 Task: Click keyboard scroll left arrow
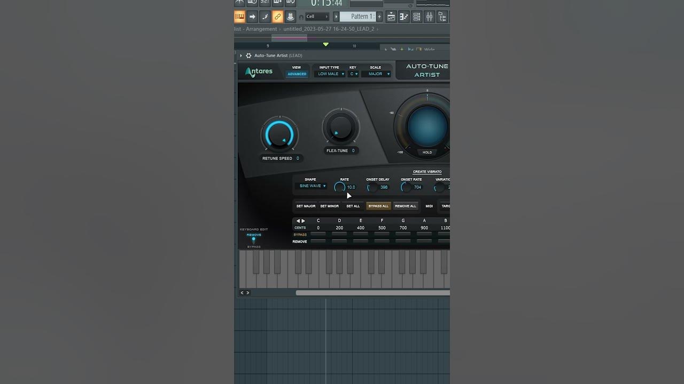(242, 292)
